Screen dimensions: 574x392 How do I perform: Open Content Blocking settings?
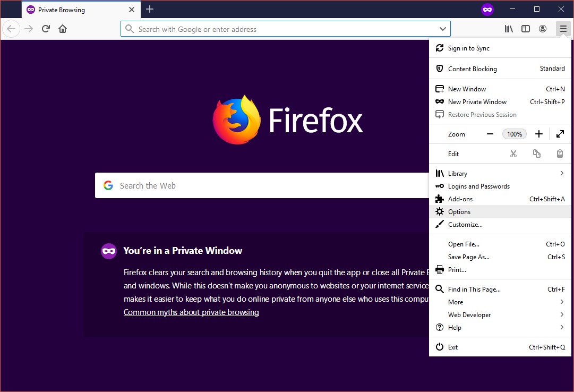tap(500, 69)
